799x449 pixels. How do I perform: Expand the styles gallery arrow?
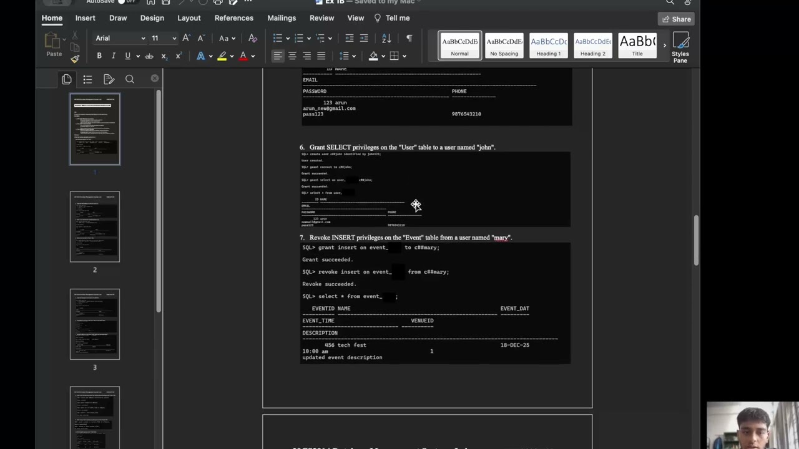coord(664,46)
